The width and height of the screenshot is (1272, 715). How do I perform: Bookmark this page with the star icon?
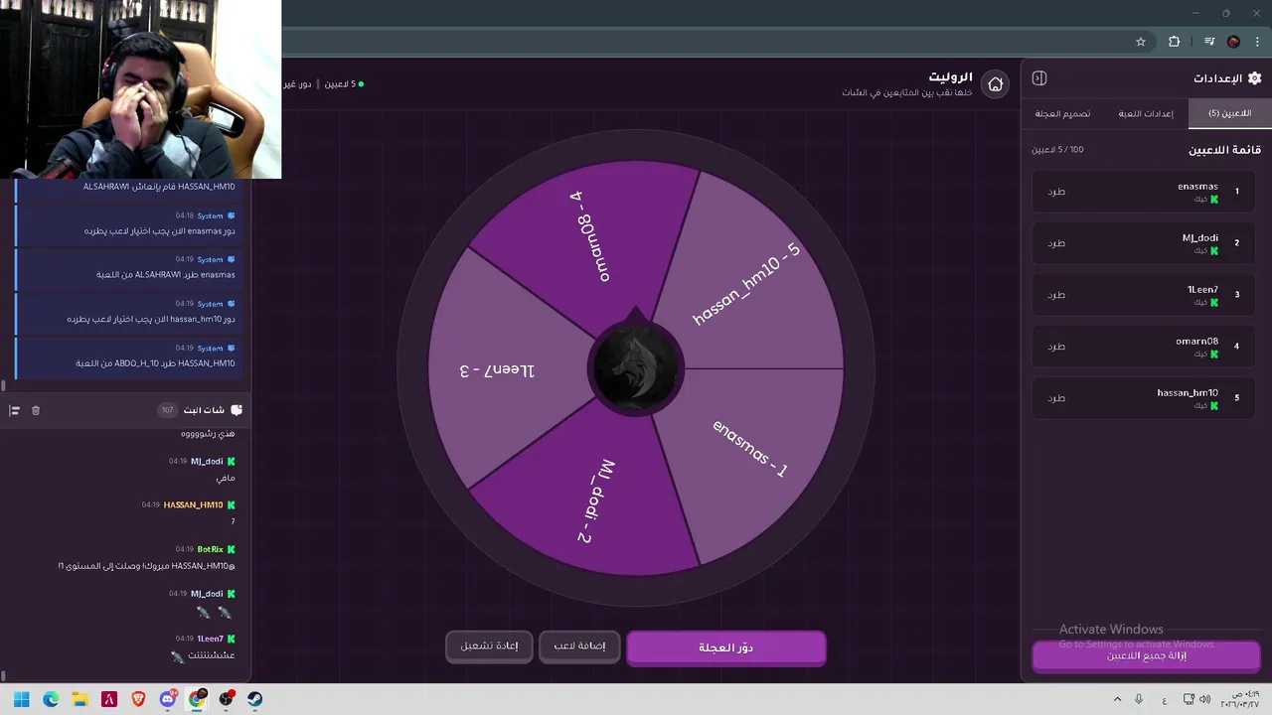1141,42
